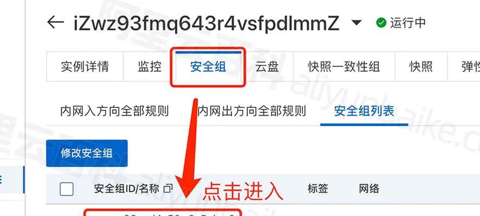Show 内网出方向全部规则 sub-tab
Image resolution: width=480 pixels, height=216 pixels.
pos(251,111)
